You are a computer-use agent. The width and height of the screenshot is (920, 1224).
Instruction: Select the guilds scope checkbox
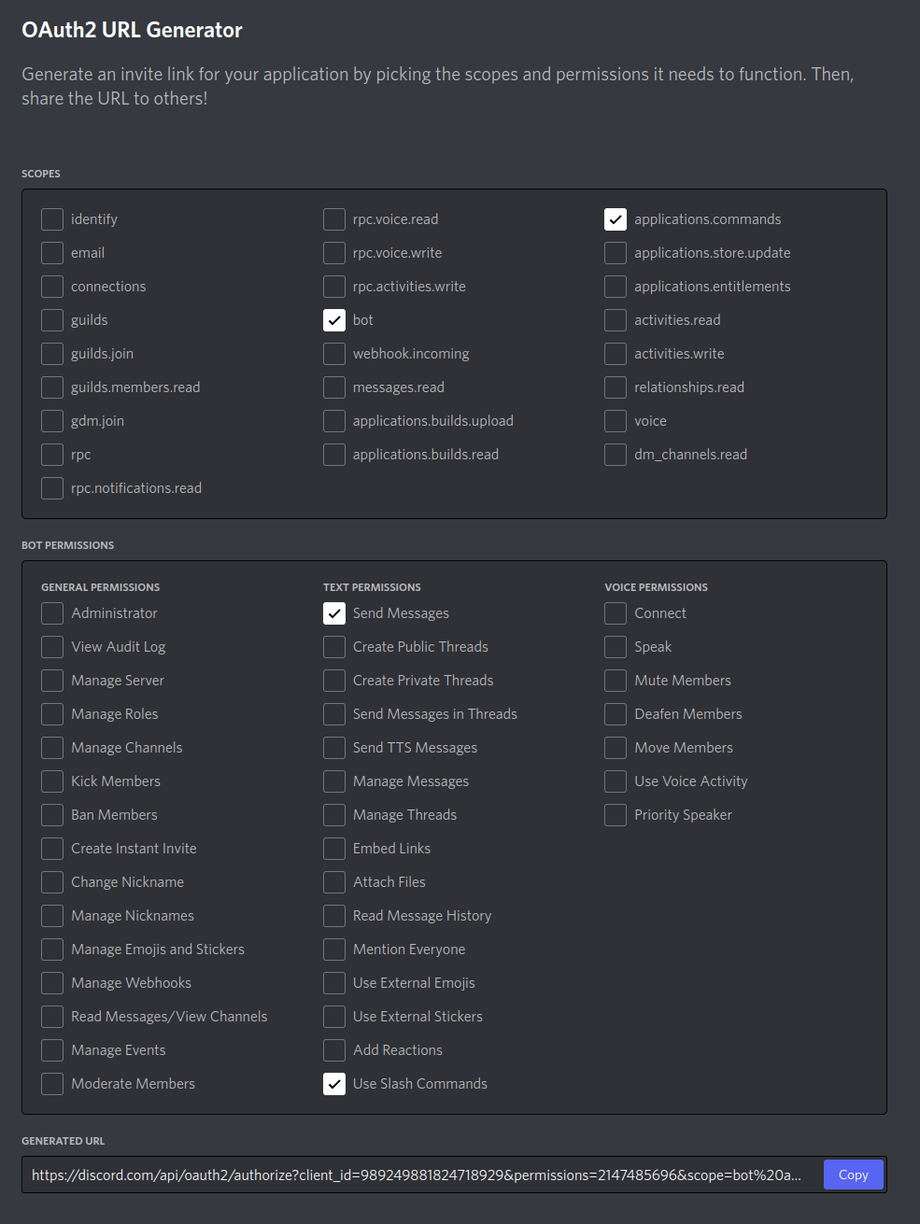pyautogui.click(x=52, y=320)
